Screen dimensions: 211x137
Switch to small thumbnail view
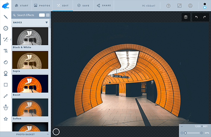(x=48, y=15)
